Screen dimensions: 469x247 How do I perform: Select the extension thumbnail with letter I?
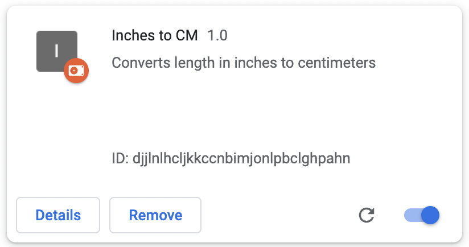[56, 50]
